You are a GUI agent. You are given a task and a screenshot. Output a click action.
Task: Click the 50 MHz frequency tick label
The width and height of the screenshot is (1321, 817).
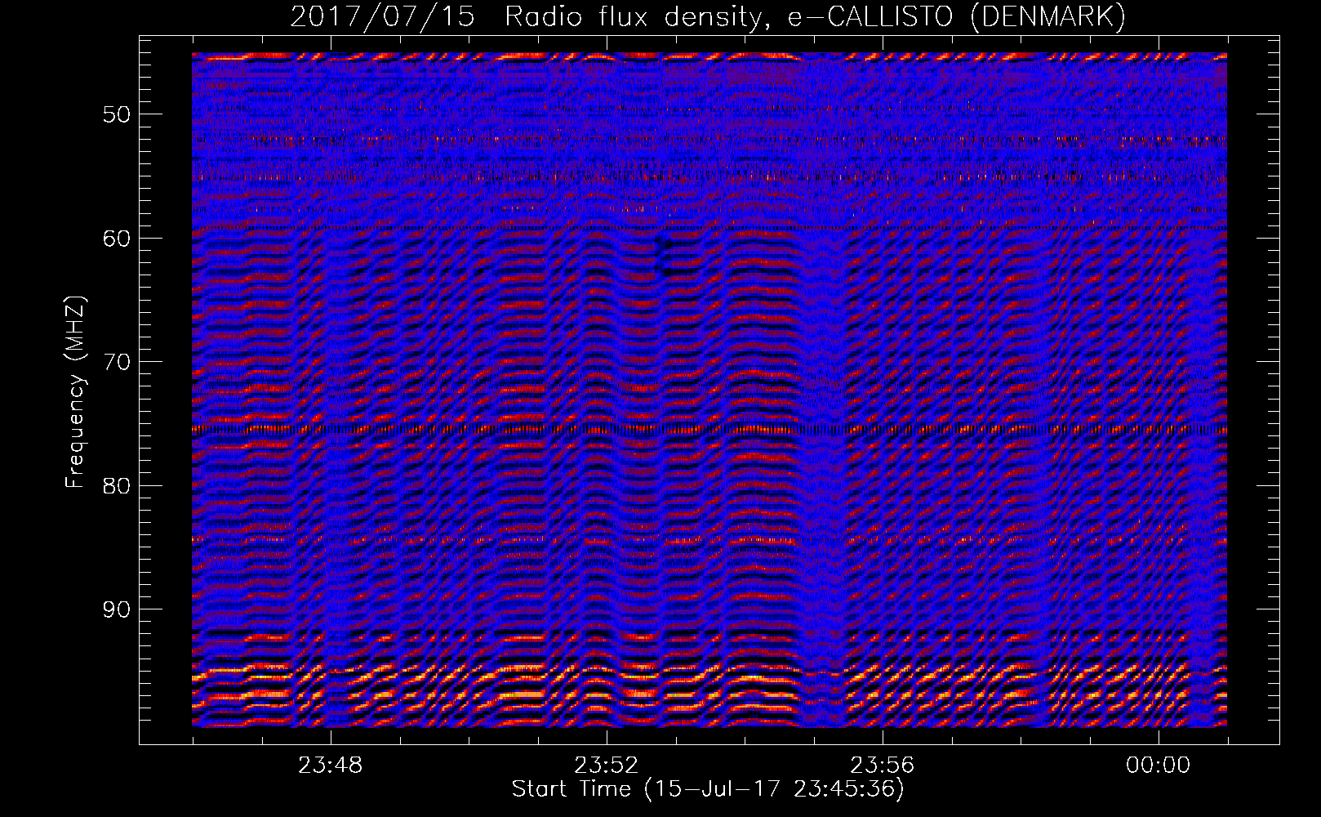tap(117, 114)
